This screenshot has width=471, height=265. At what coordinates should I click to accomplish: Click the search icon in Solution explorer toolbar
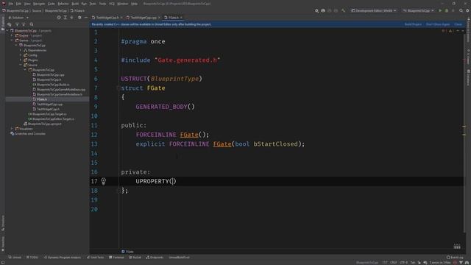pyautogui.click(x=32, y=24)
